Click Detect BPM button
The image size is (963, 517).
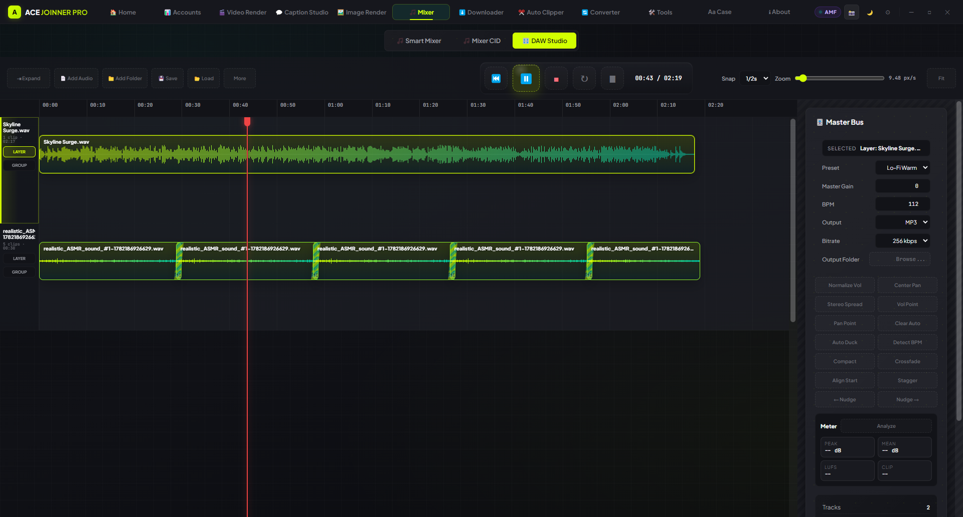[907, 343]
